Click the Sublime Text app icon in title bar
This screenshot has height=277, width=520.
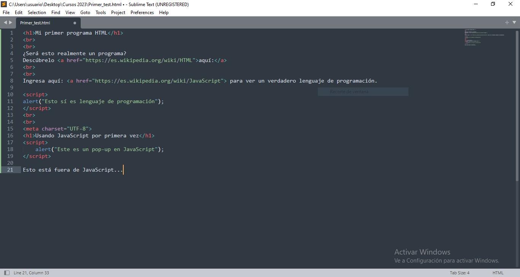coord(4,4)
